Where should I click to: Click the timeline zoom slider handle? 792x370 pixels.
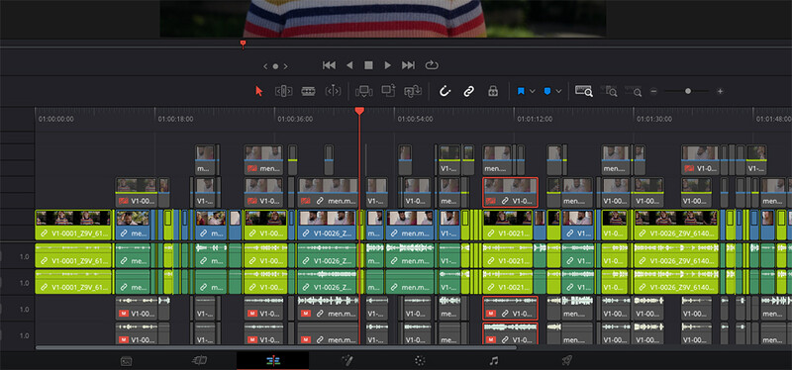coord(688,91)
